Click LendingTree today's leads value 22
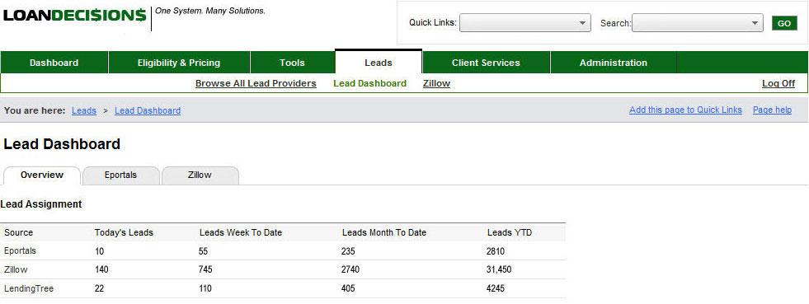The width and height of the screenshot is (809, 304). [100, 289]
